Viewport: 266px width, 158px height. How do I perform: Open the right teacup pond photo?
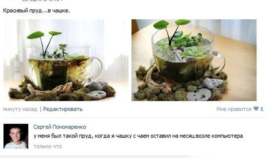point(194,60)
